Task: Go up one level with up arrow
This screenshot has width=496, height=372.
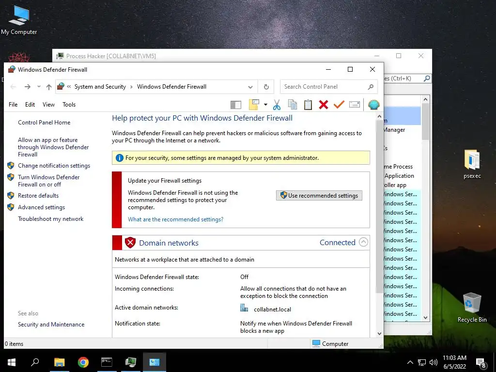Action: (x=49, y=87)
